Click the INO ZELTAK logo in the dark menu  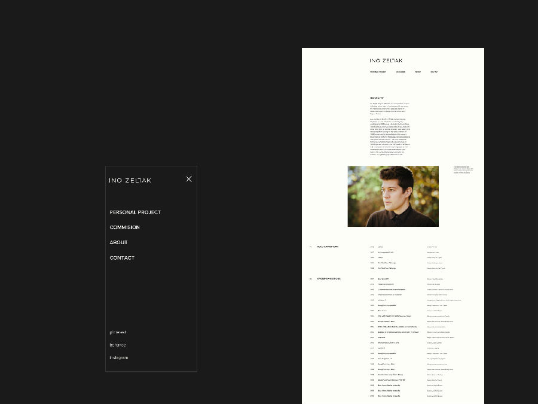point(130,180)
